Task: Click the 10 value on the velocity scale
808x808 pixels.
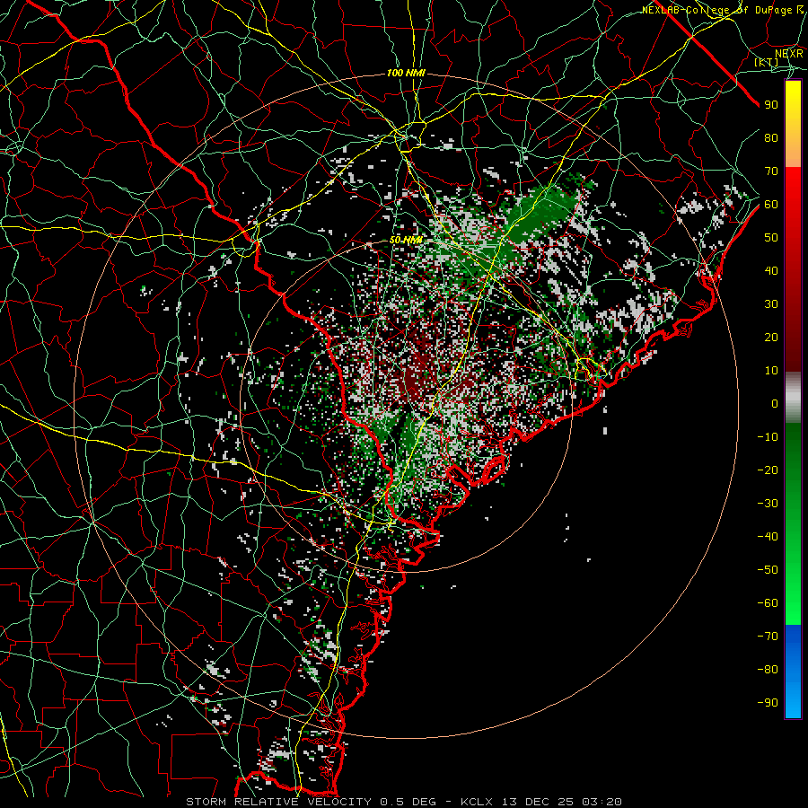Action: click(x=771, y=371)
